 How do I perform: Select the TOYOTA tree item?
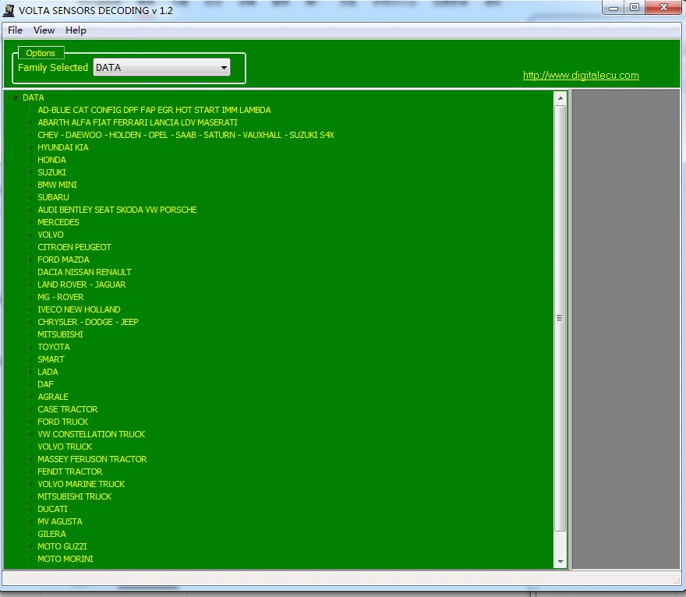click(53, 347)
